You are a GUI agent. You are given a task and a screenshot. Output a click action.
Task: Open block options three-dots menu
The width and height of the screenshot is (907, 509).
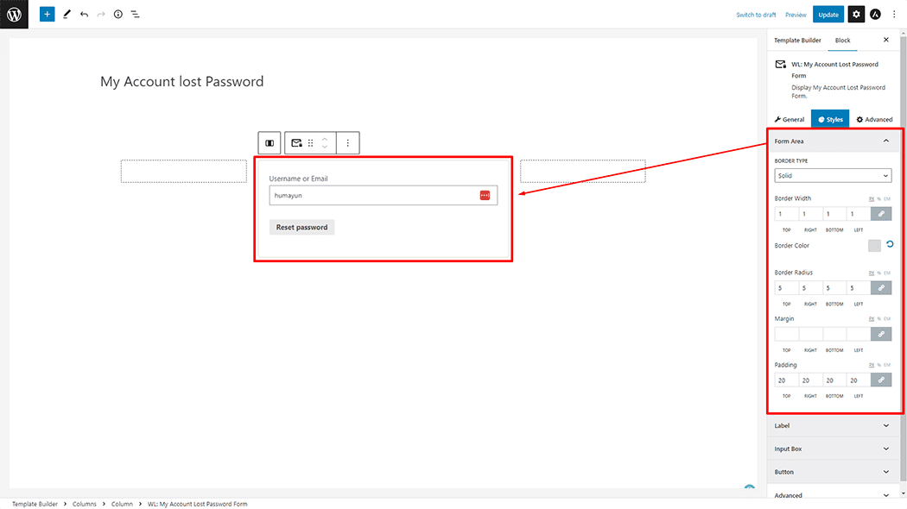347,142
